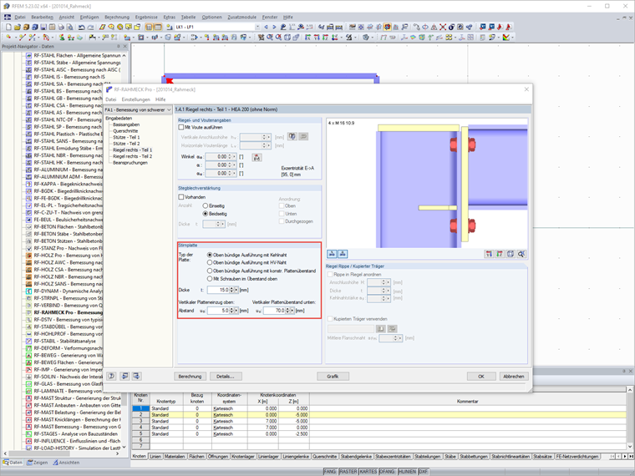Select 'Mit Schrauben im Überstand oben'
The height and width of the screenshot is (476, 635).
pos(210,278)
